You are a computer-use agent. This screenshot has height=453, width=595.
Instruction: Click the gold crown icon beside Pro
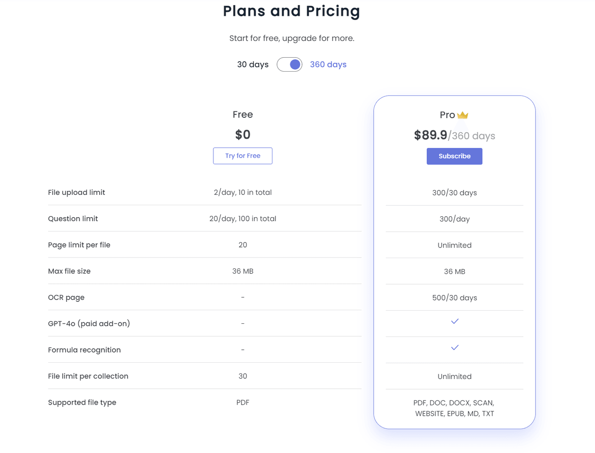(463, 115)
